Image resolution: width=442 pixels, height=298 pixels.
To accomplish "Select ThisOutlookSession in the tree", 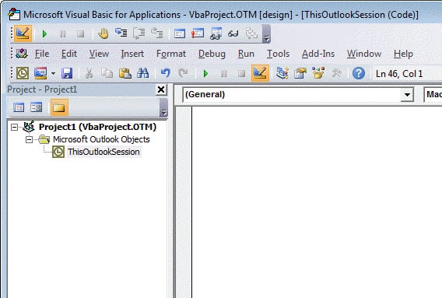I will click(x=103, y=152).
